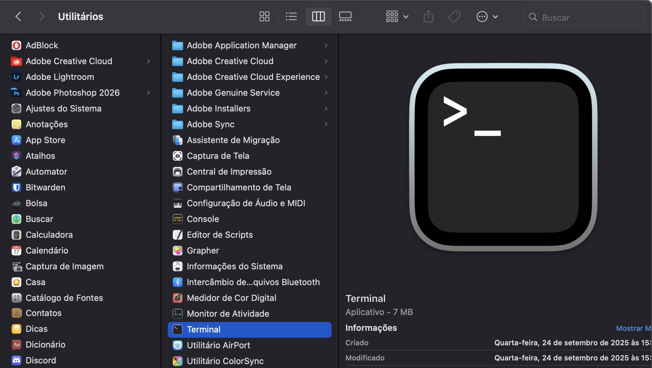Open Automator from the sidebar
Viewport: 652px width, 368px height.
click(x=46, y=171)
